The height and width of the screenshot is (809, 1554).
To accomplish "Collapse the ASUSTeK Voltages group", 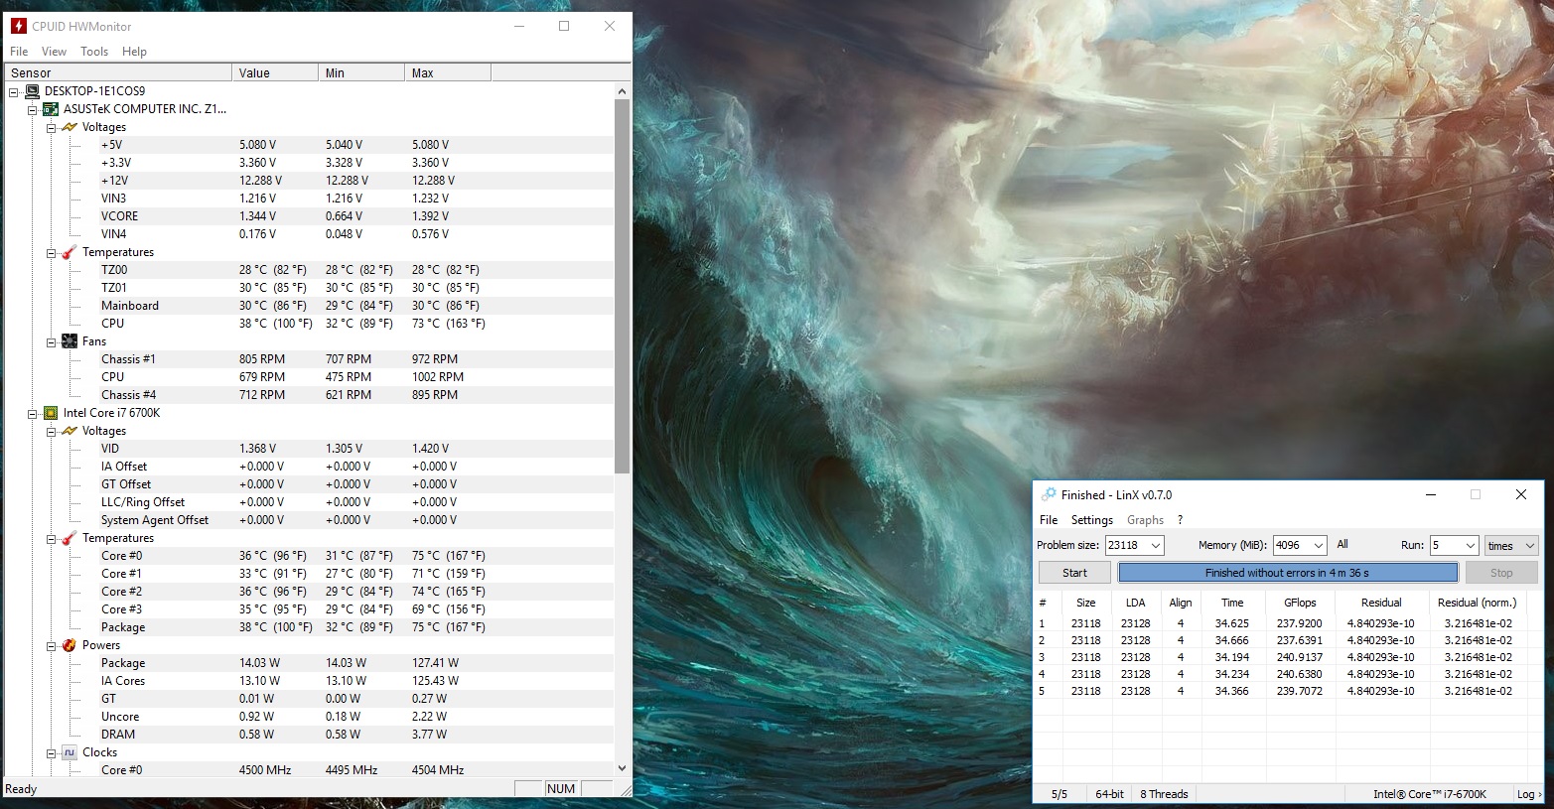I will (x=51, y=127).
